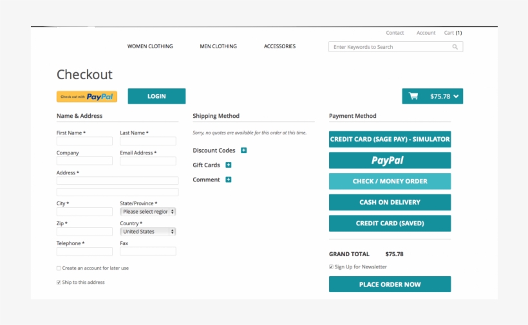The width and height of the screenshot is (528, 325).
Task: Select Credit Card (Saved) payment
Action: [390, 223]
